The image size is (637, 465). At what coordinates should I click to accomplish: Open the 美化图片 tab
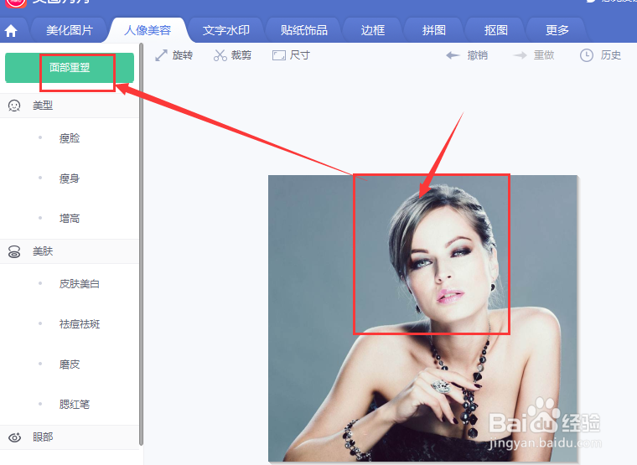pos(69,30)
